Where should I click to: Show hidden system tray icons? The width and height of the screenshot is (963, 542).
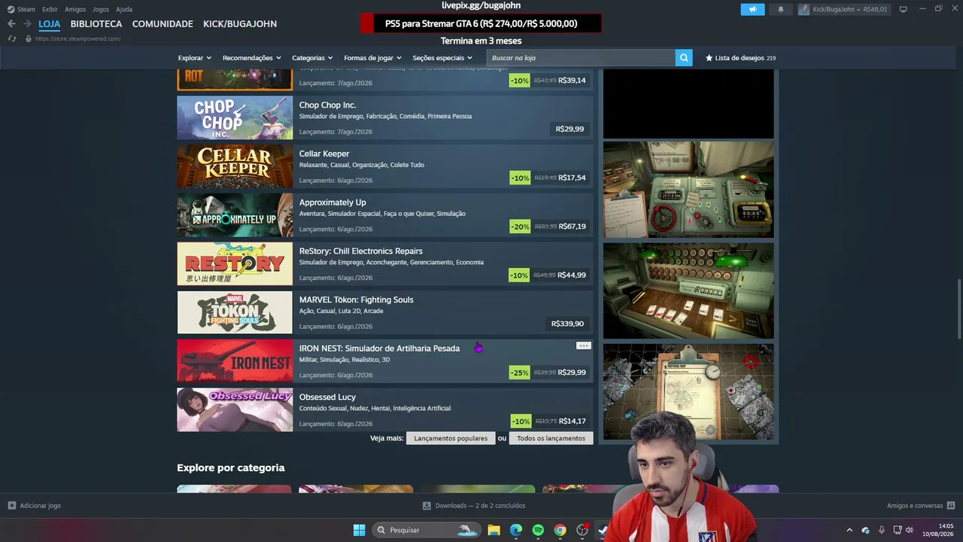tap(849, 530)
